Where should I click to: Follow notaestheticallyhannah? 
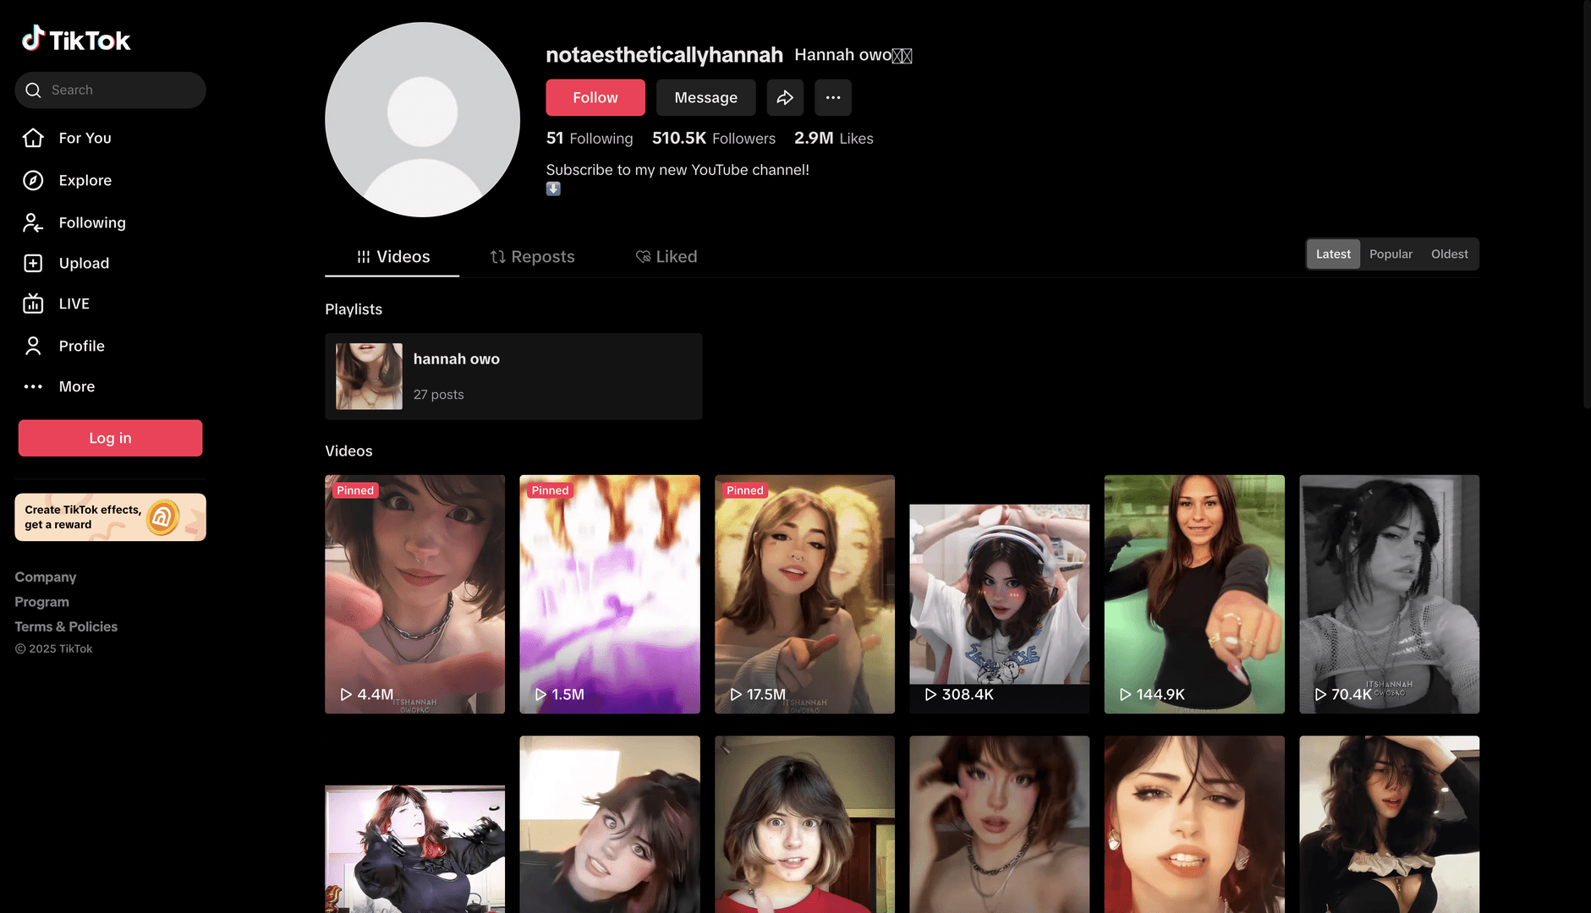[x=595, y=97]
